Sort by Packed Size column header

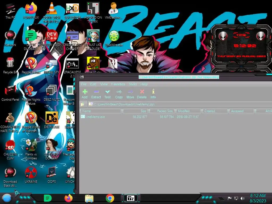(x=162, y=111)
